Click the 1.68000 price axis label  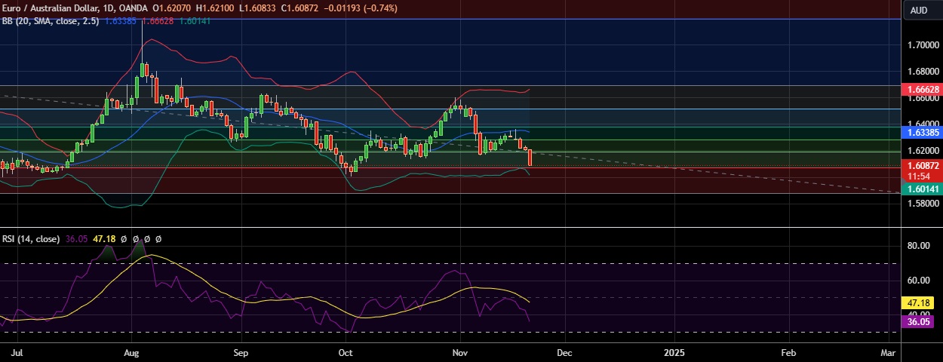[923, 72]
